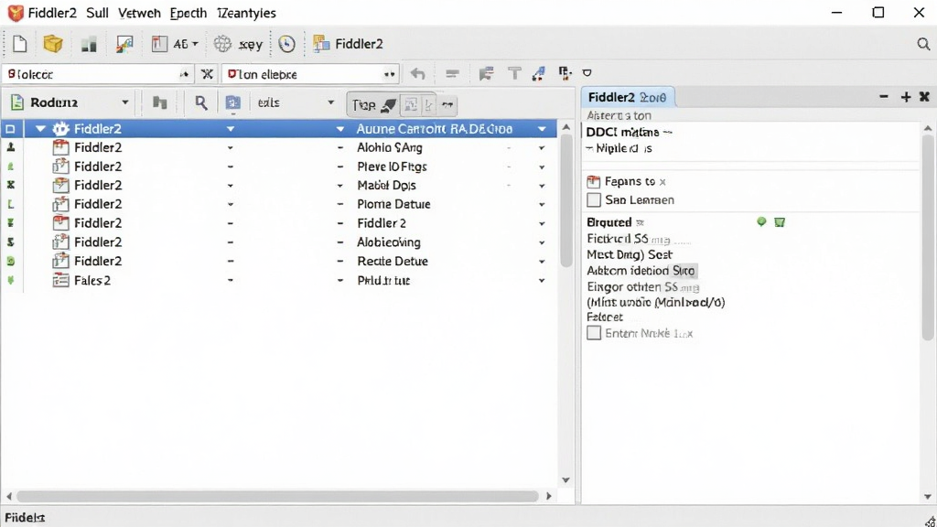Screen dimensions: 937x527
Task: Click the Fiddler 2 cell in list
Action: coord(382,223)
